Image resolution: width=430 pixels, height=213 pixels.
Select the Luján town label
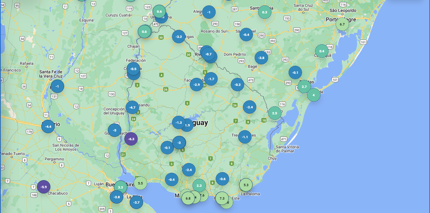pos(98,184)
